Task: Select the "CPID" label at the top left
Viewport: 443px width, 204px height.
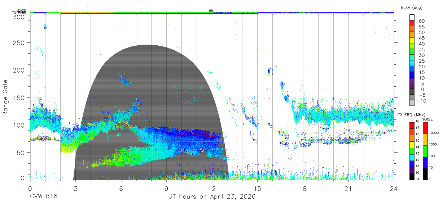Action: click(x=22, y=11)
